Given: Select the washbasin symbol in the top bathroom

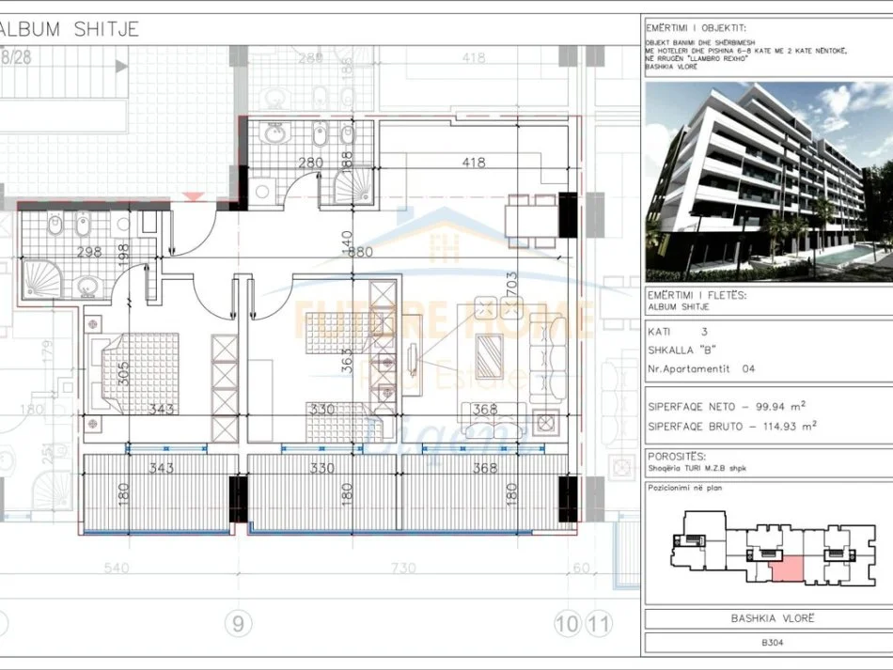Looking at the screenshot, I should (x=274, y=132).
